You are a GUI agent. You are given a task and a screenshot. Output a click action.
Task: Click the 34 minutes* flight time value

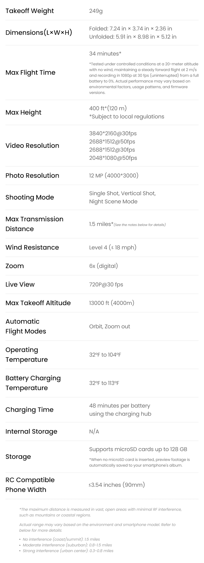point(105,53)
